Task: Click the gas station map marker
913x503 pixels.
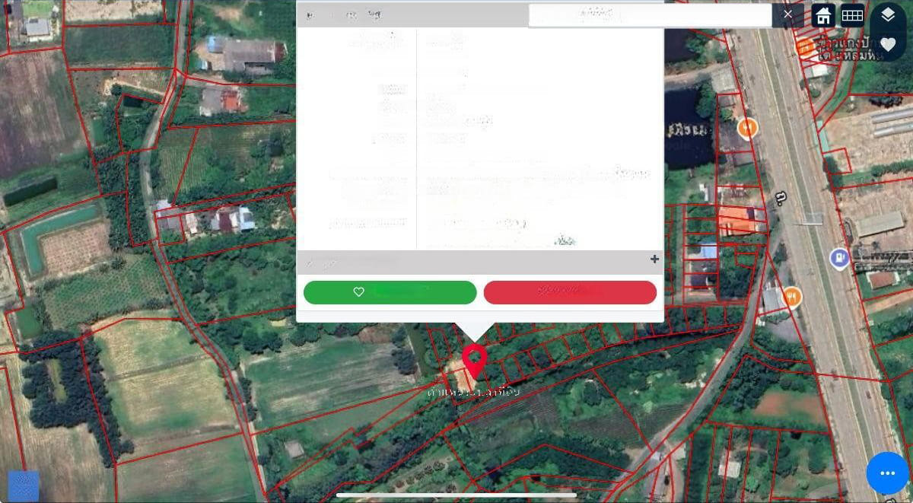Action: 839,259
